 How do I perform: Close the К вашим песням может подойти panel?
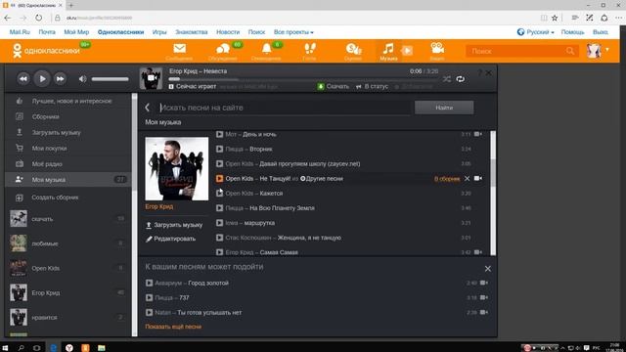coord(488,269)
